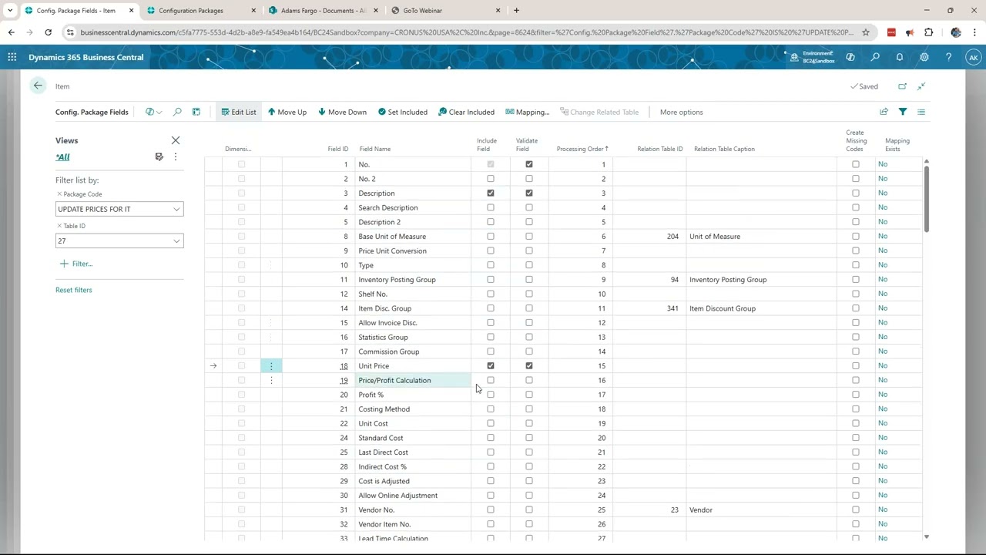The width and height of the screenshot is (986, 555).
Task: Check Include Field for Unit Cost
Action: (491, 423)
